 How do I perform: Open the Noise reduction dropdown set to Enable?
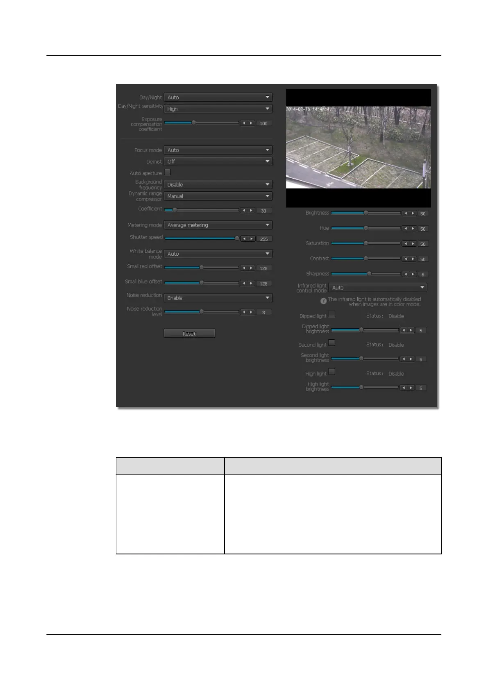coord(218,297)
